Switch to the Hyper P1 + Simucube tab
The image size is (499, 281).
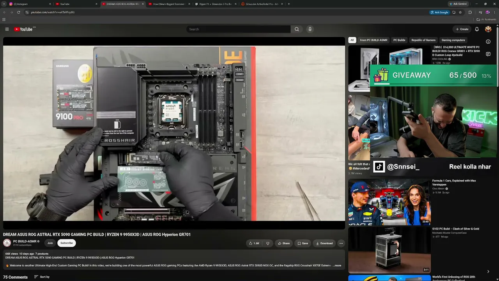(x=215, y=4)
